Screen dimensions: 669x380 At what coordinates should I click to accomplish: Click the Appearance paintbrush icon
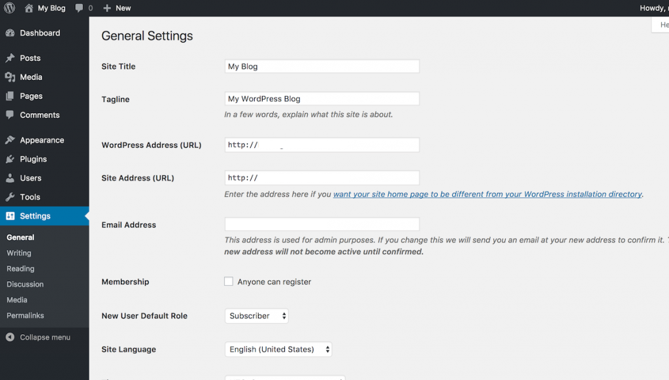click(10, 140)
